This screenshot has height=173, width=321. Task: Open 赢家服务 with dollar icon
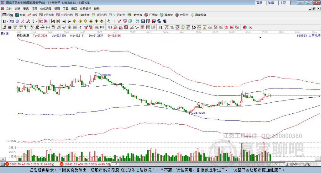pos(199,15)
